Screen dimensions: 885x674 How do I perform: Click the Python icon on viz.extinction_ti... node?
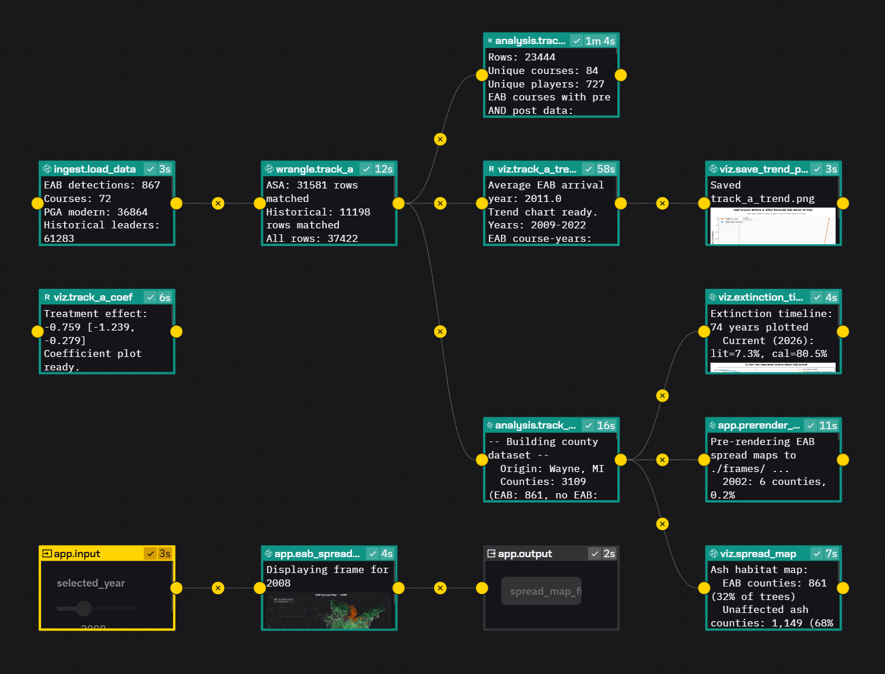pos(712,297)
